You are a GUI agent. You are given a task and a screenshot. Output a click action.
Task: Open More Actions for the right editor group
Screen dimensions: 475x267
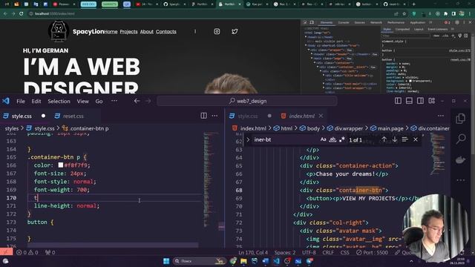pos(441,116)
